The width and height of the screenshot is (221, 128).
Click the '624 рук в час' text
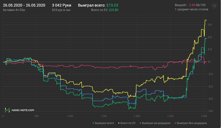click(x=61, y=10)
